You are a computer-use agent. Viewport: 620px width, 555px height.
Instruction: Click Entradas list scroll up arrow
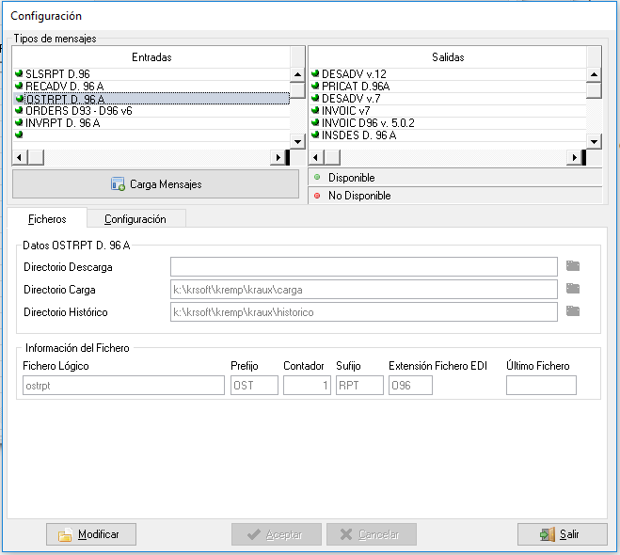coord(297,74)
